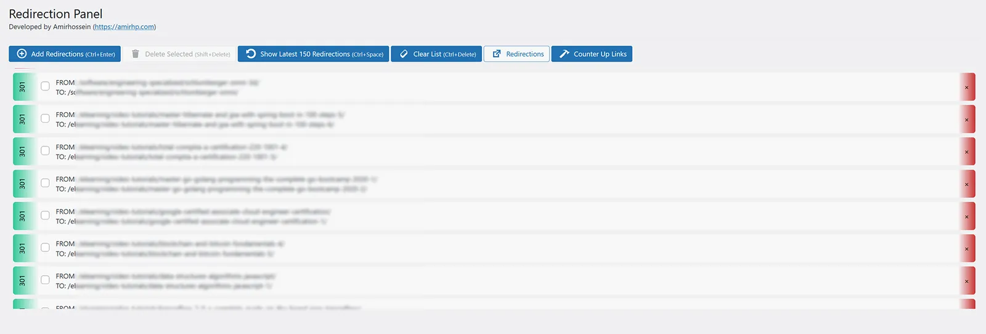The width and height of the screenshot is (986, 334).
Task: Click the red X on sixth redirection
Action: coord(966,248)
